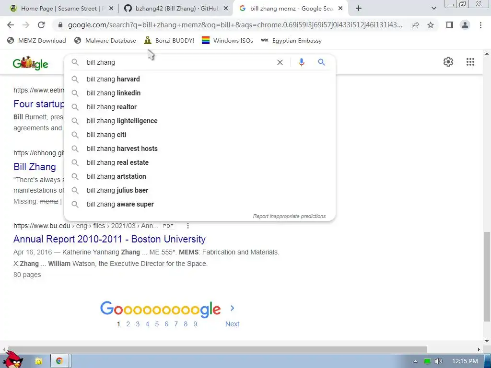Jump to results page 5
Viewport: 491px width, 368px height.
pyautogui.click(x=157, y=324)
